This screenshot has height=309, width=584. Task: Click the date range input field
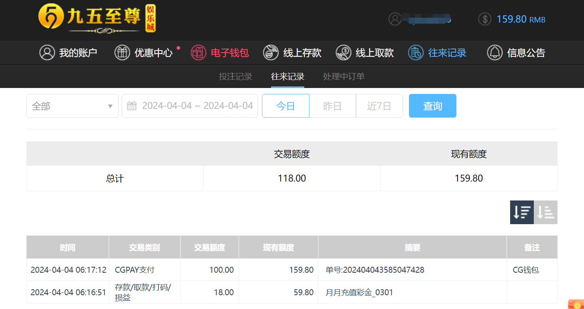190,106
